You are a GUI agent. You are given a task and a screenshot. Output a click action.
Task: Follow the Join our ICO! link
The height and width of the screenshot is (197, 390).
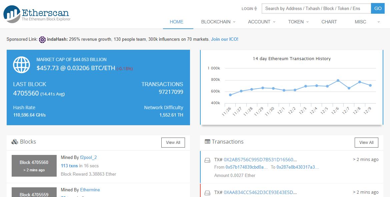[225, 39]
